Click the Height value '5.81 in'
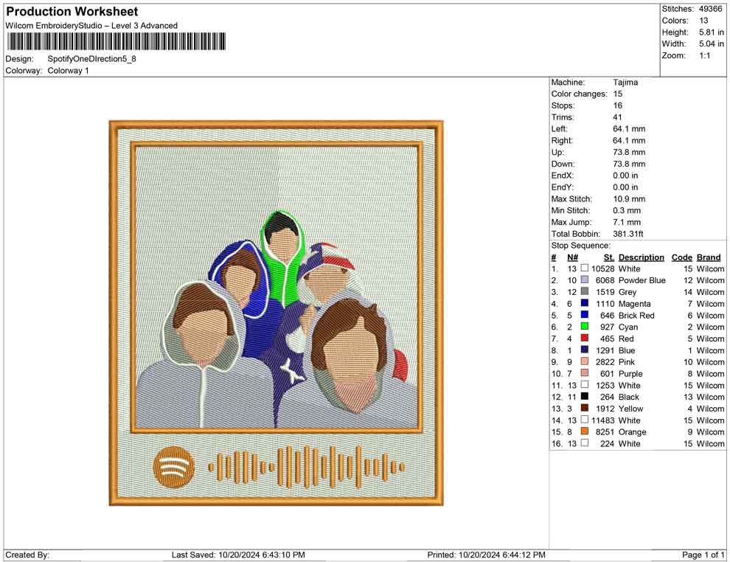The height and width of the screenshot is (562, 730). click(x=712, y=32)
